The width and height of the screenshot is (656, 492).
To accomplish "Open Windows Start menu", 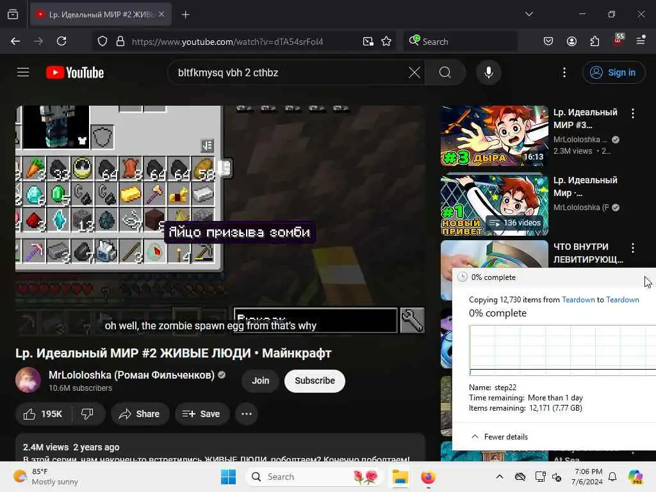I will (229, 477).
